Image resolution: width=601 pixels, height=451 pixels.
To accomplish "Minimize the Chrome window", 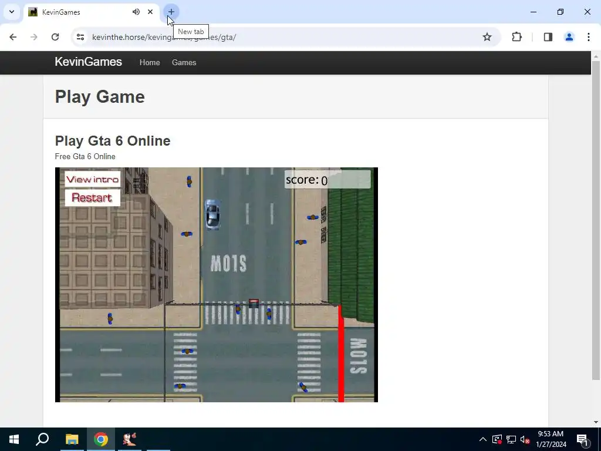I will click(534, 12).
